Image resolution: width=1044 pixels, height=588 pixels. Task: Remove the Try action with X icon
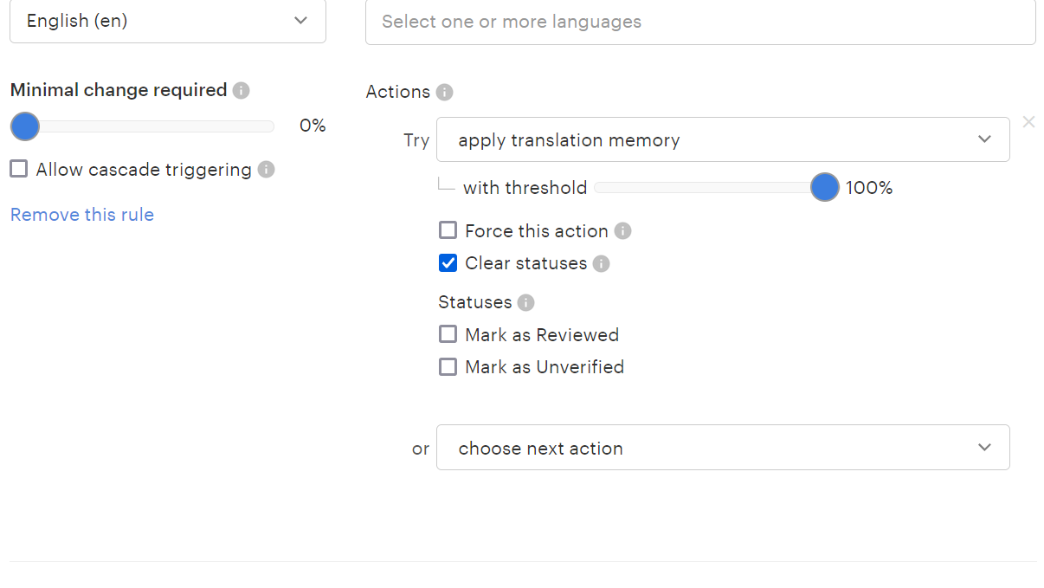click(1028, 122)
